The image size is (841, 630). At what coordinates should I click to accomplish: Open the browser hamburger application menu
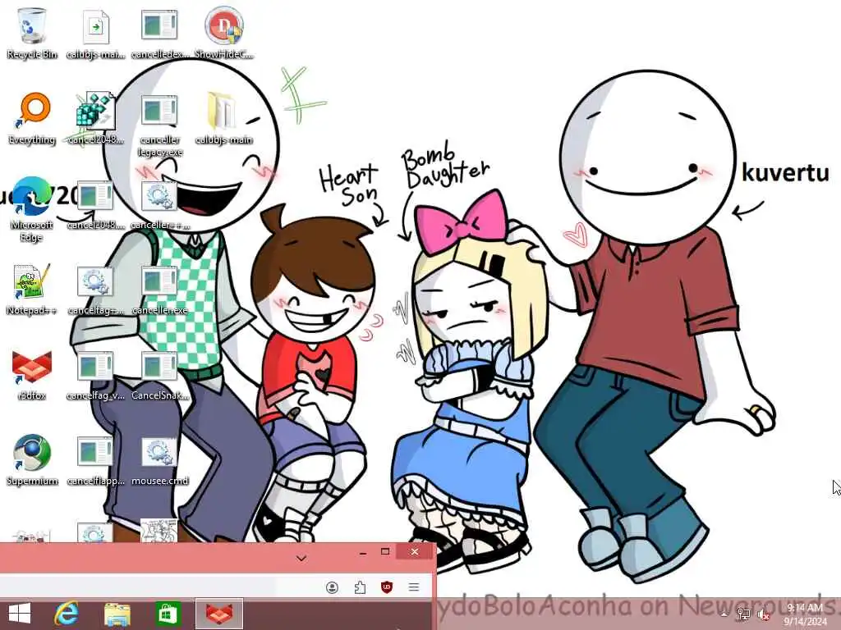[414, 587]
